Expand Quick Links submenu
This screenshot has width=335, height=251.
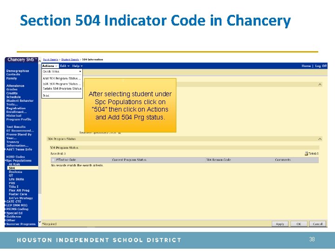coord(62,72)
